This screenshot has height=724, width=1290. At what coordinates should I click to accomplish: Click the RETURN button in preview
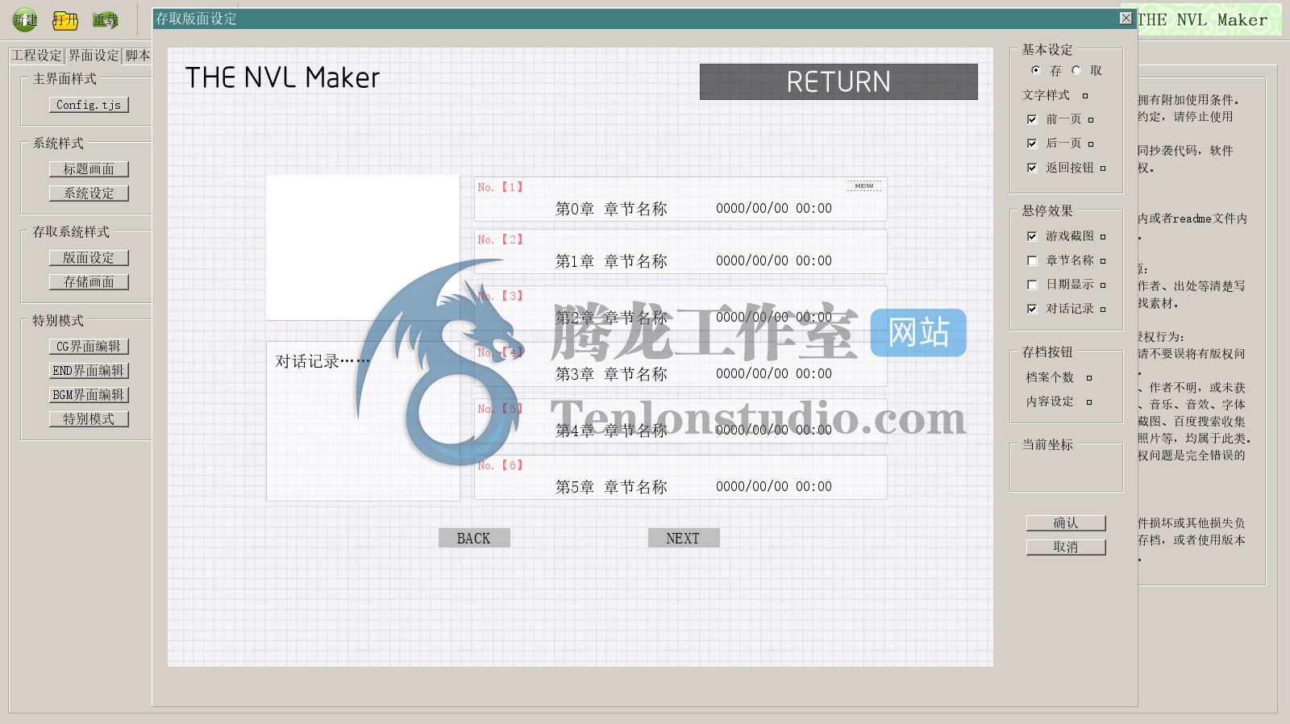tap(838, 82)
